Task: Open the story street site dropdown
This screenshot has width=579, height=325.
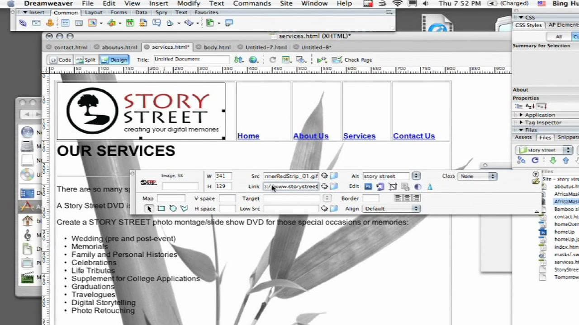Action: [545, 150]
